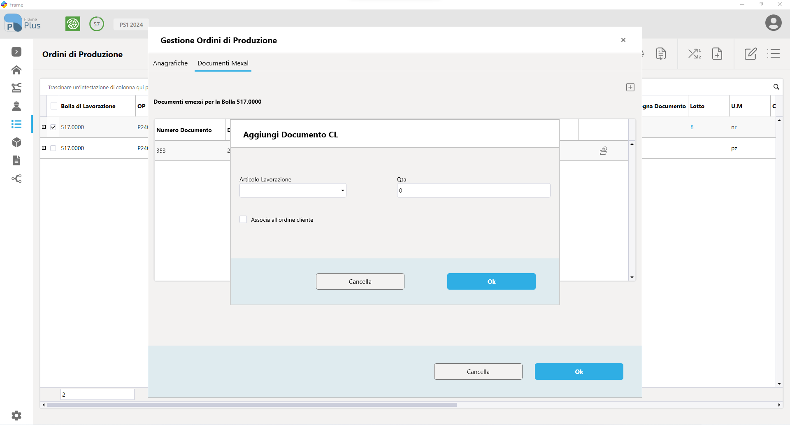
Task: Click Ok in Aggiungi Documento CL
Action: tap(491, 281)
